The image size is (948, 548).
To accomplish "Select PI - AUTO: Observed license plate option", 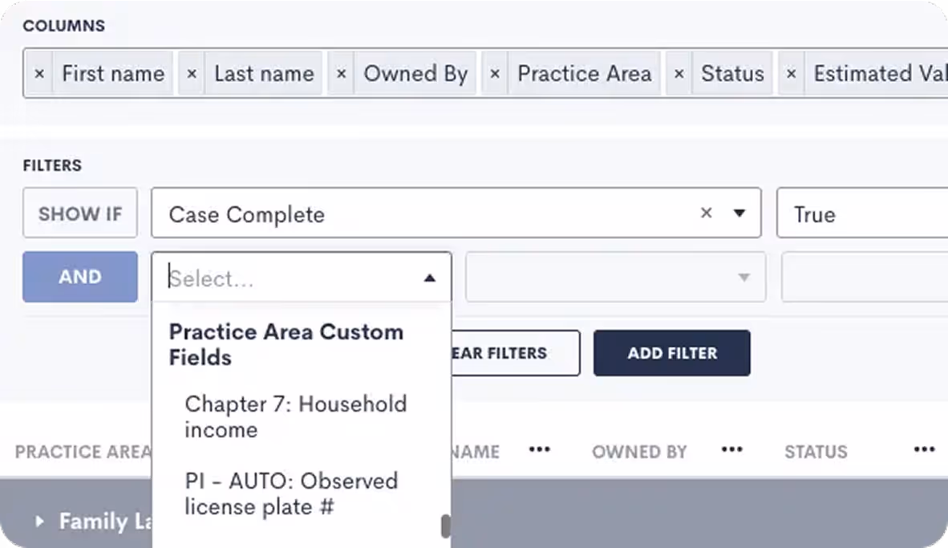I will coord(291,493).
